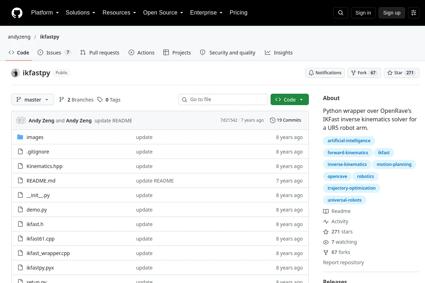Click the book icon beside Readme
This screenshot has width=425, height=283.
326,211
